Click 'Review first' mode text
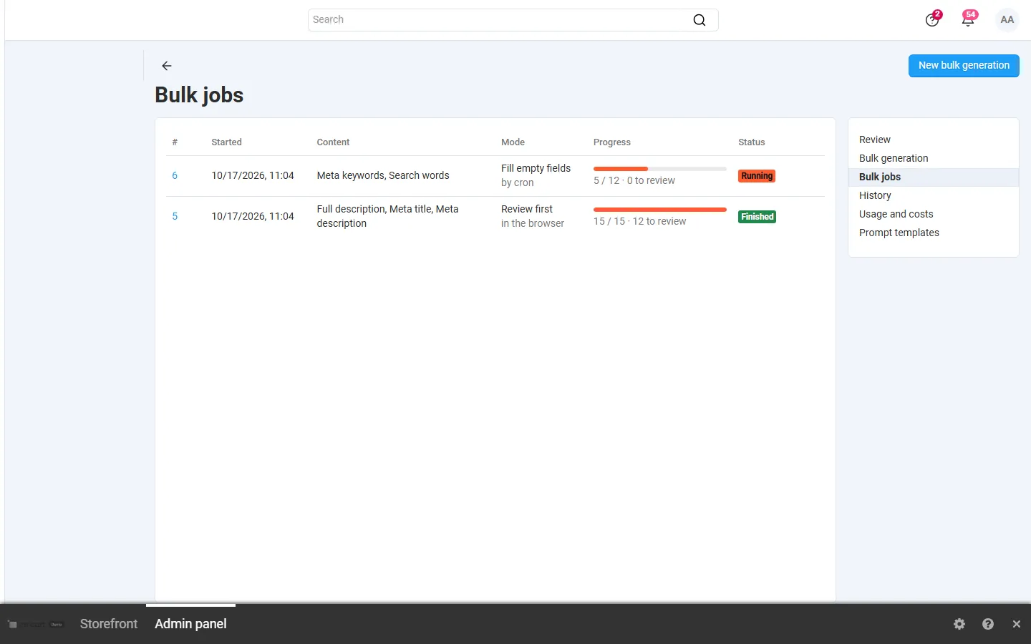The width and height of the screenshot is (1031, 644). click(x=527, y=209)
